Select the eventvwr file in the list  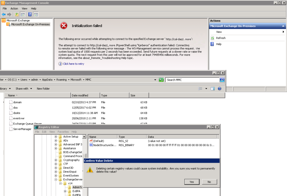coord(18,118)
